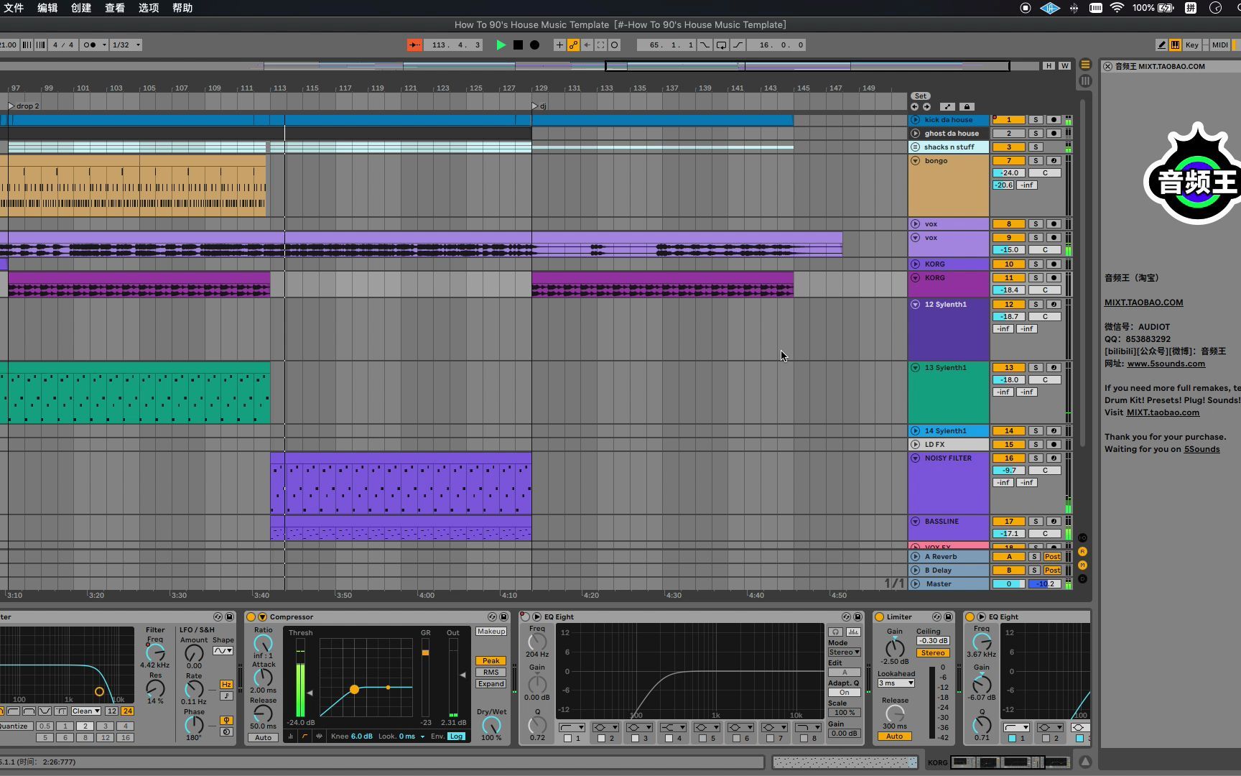Open the Limiter Lookahead 3 ms dropdown
This screenshot has height=776, width=1241.
coord(896,683)
